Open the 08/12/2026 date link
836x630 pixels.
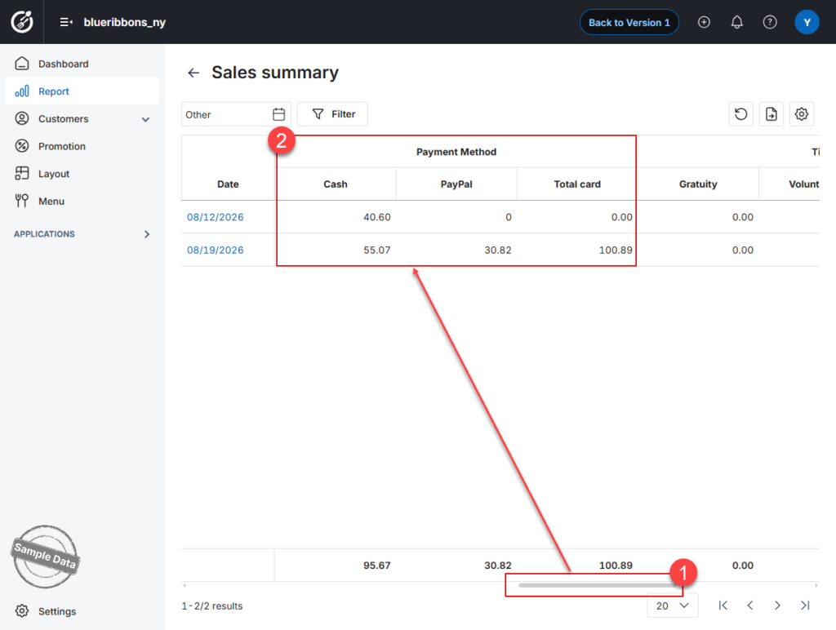point(215,217)
